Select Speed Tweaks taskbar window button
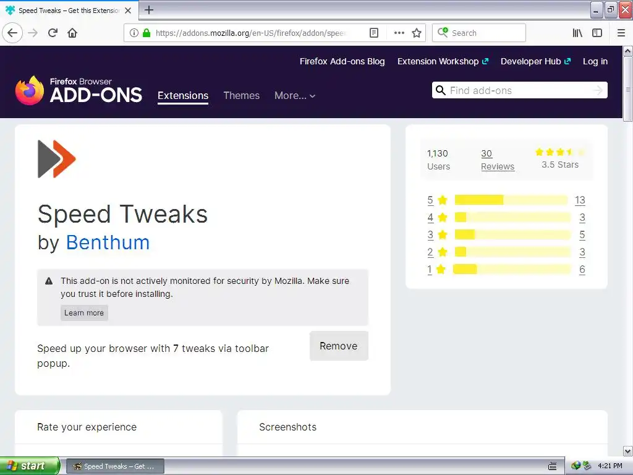633x475 pixels. (x=115, y=466)
